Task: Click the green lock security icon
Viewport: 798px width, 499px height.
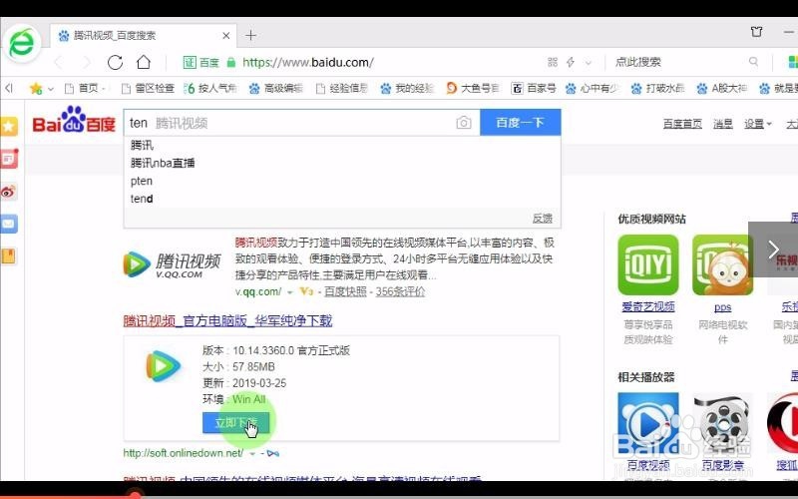Action: [231, 62]
